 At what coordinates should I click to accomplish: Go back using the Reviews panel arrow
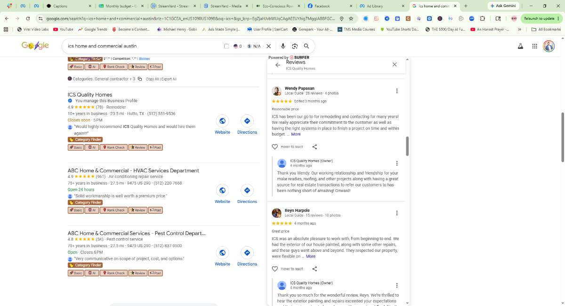pos(277,65)
